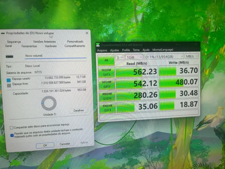Open the Tema menu

[136, 50]
